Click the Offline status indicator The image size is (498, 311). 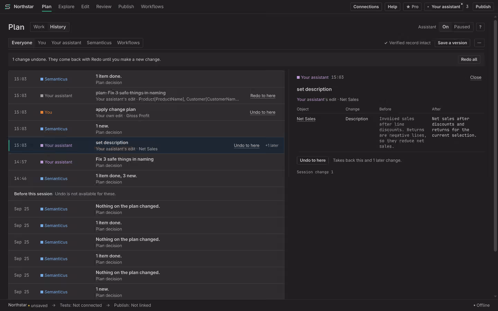pos(481,305)
